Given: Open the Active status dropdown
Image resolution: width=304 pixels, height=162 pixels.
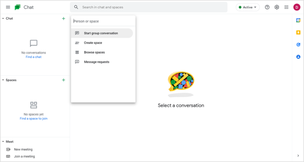Looking at the screenshot, I should point(247,7).
